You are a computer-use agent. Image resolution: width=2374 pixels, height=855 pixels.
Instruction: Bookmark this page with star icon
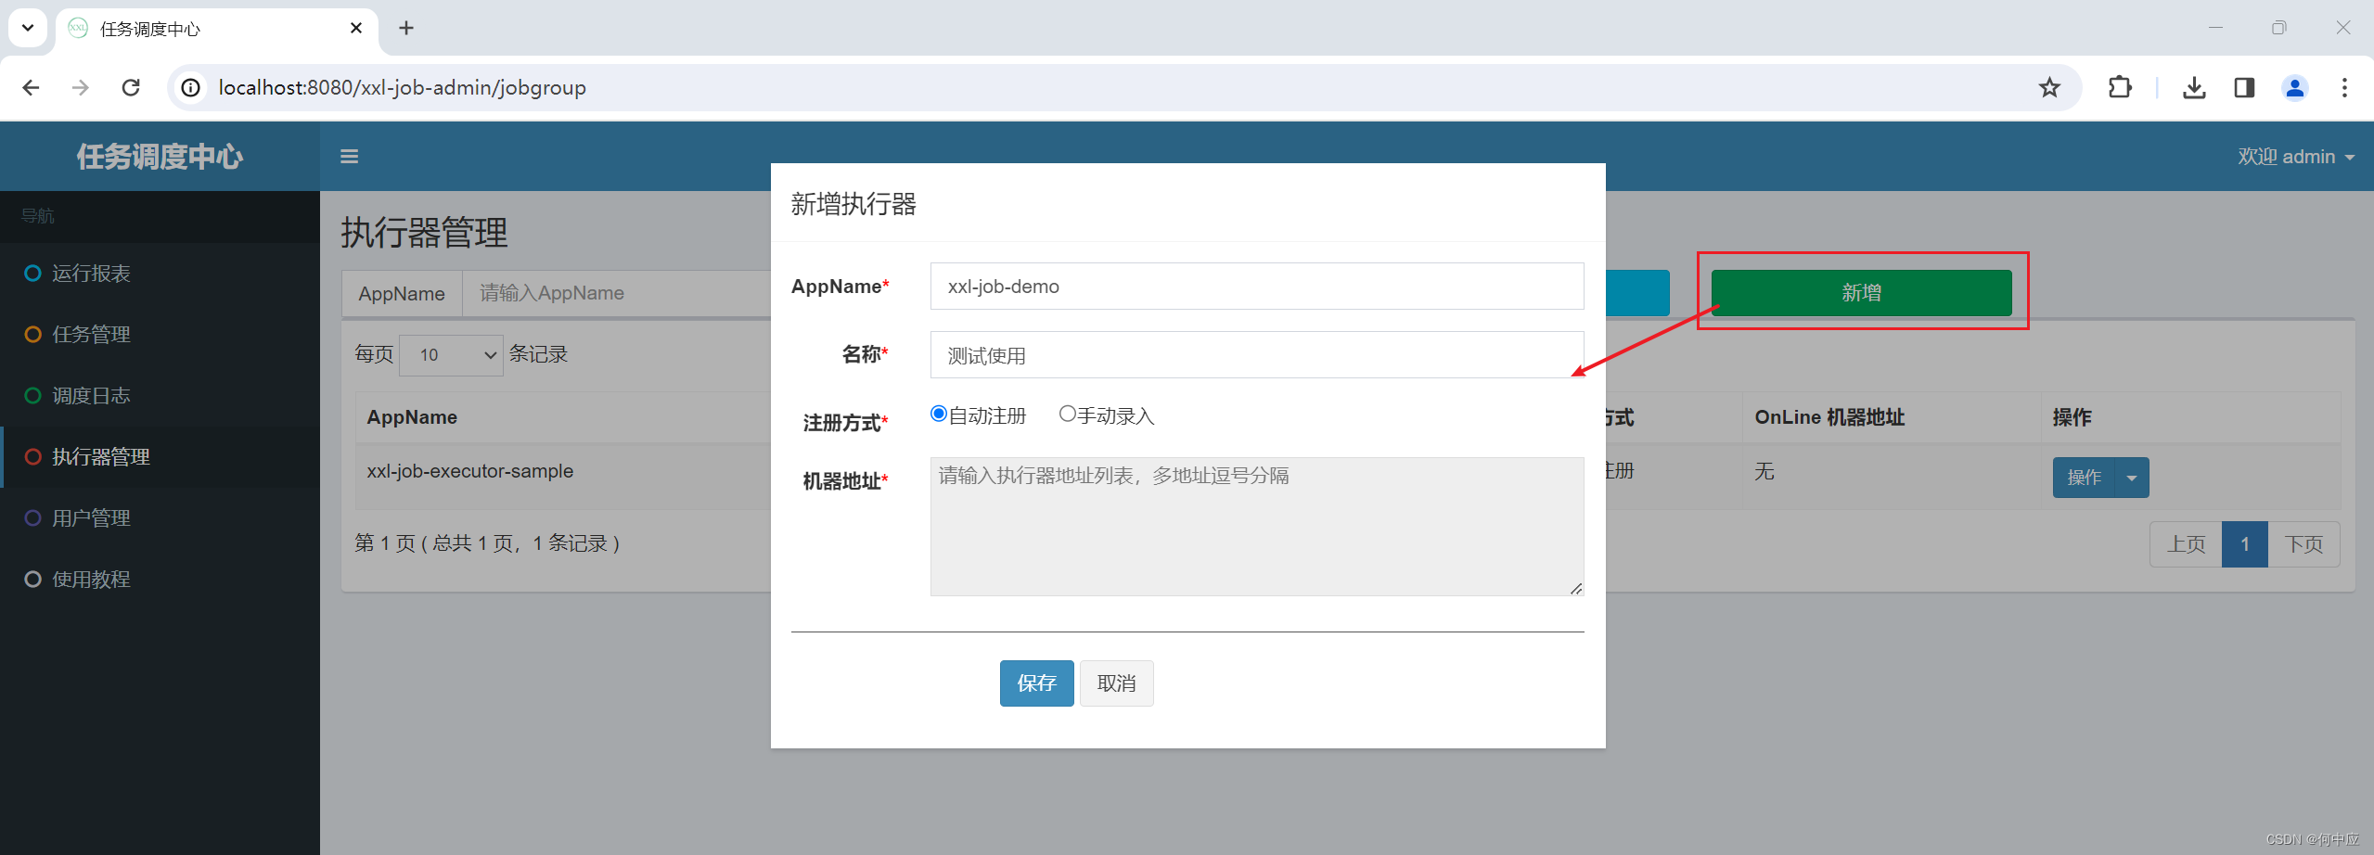click(x=2049, y=87)
